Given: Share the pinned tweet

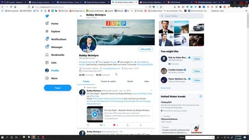Looking at the screenshot, I should tap(128, 125).
